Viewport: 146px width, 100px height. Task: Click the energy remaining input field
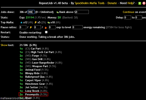(78, 27)
